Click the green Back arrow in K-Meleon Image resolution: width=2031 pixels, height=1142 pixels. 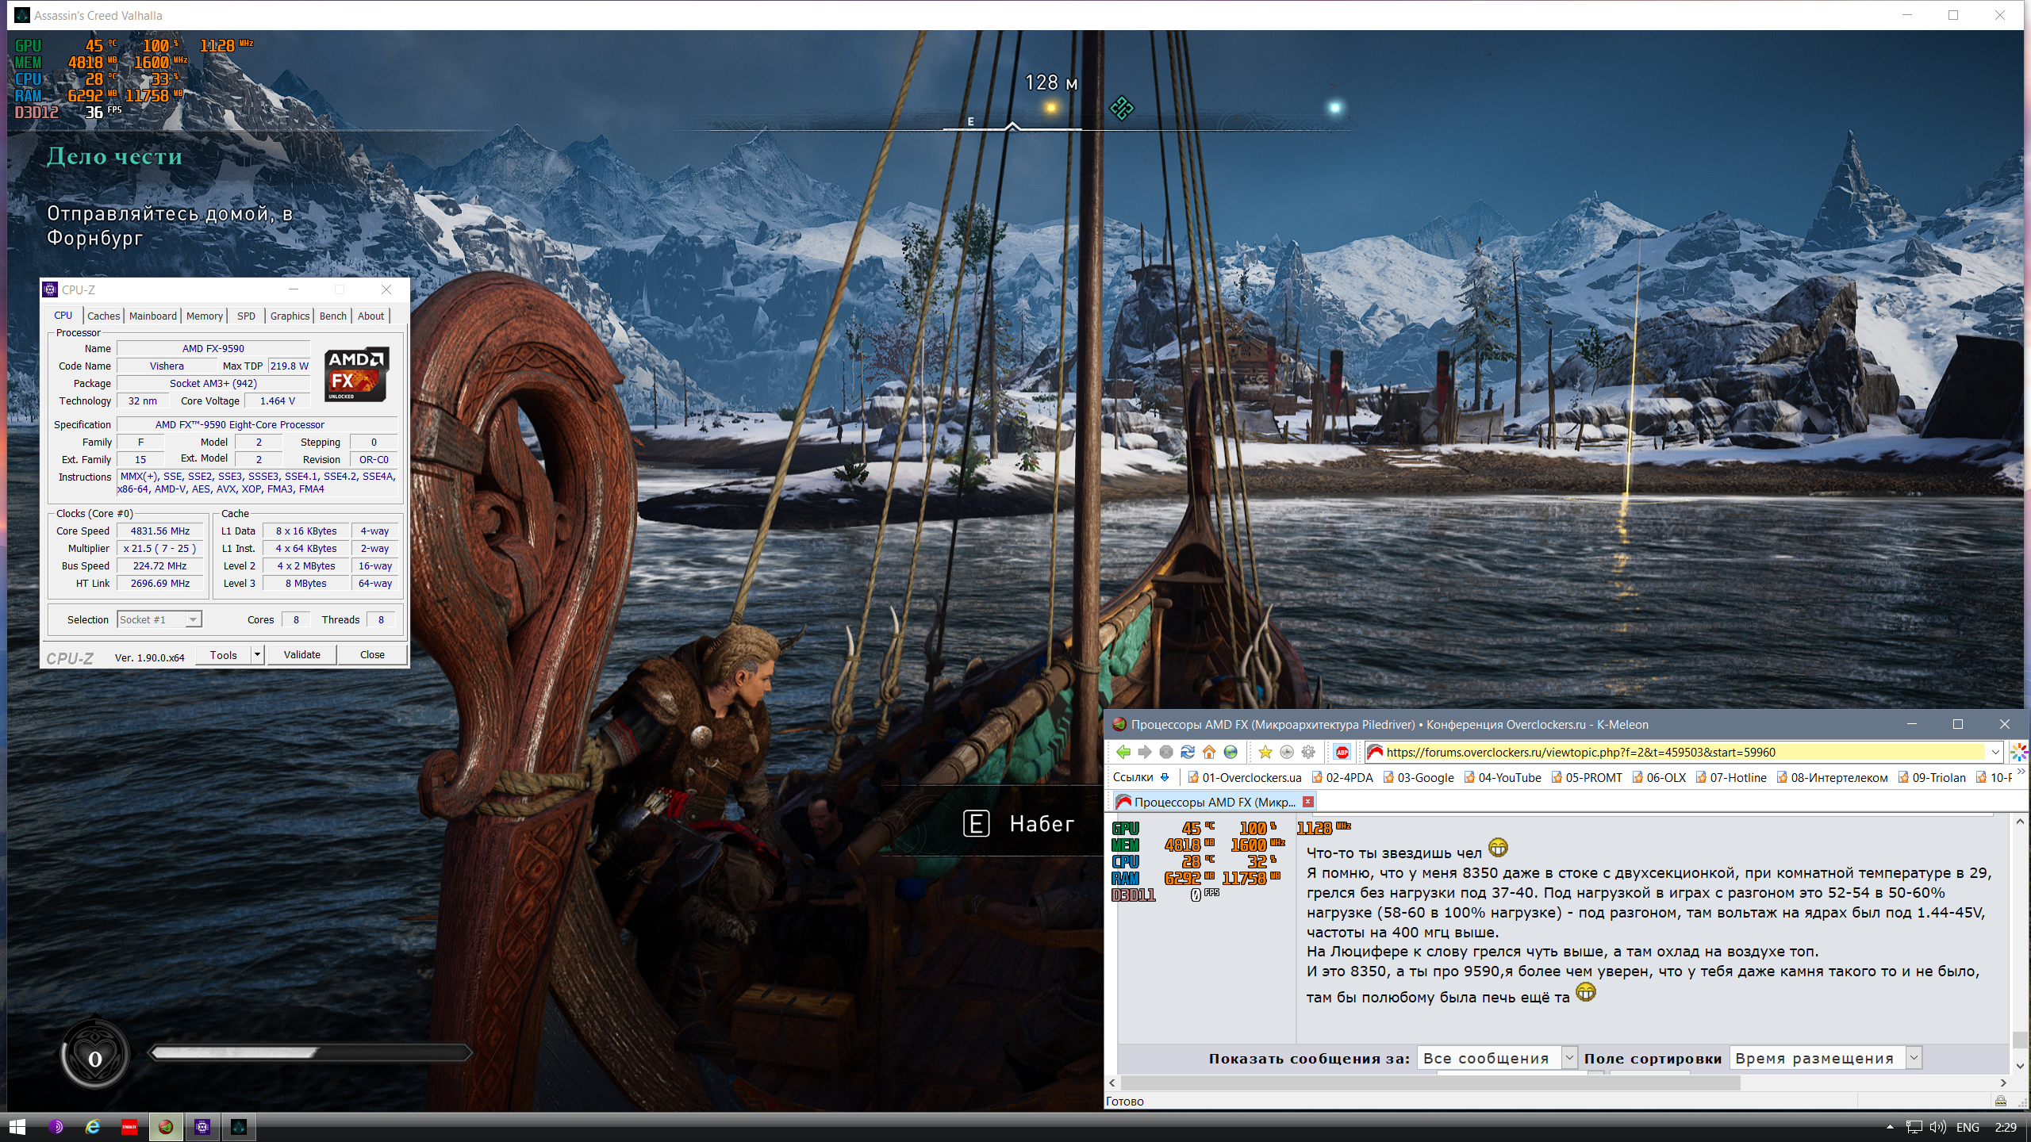click(1123, 752)
